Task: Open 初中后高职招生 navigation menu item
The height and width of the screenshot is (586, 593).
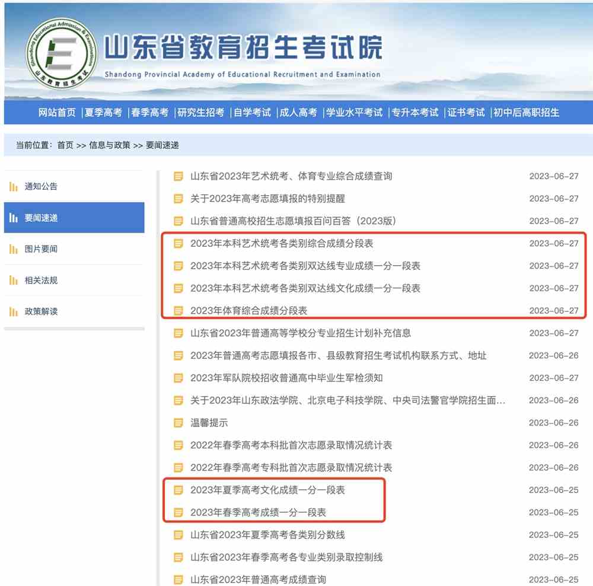Action: click(x=526, y=112)
